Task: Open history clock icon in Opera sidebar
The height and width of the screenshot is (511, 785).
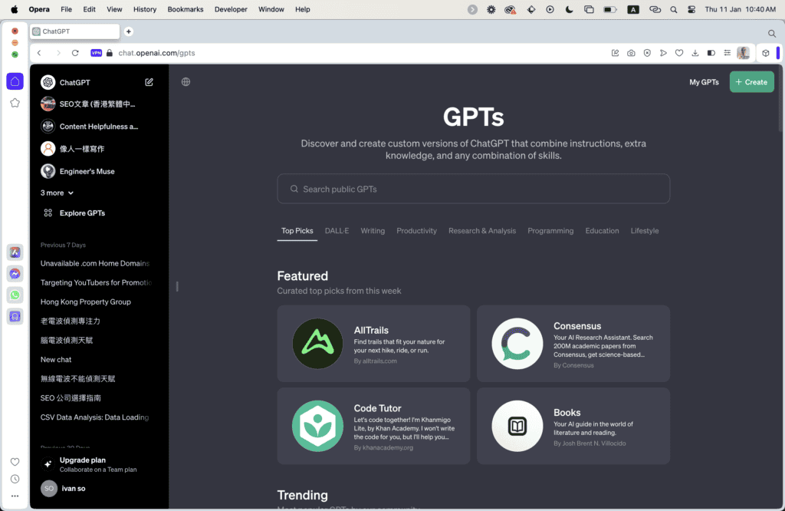Action: (x=15, y=479)
